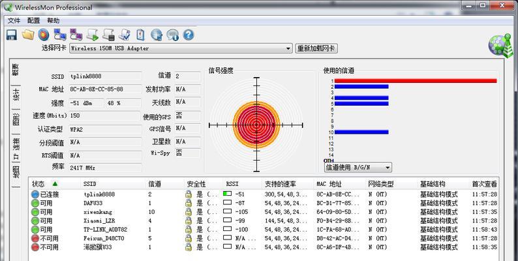
Task: Click the purple connected computers toolbar icon
Action: tap(76, 35)
